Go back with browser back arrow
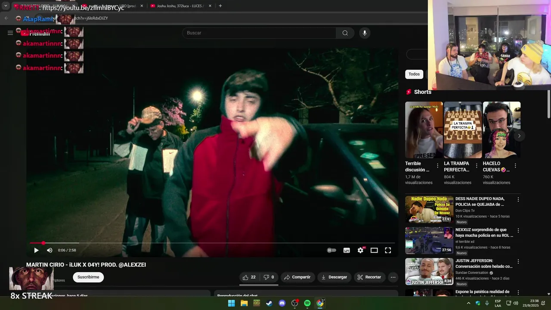551x310 pixels. (x=6, y=18)
